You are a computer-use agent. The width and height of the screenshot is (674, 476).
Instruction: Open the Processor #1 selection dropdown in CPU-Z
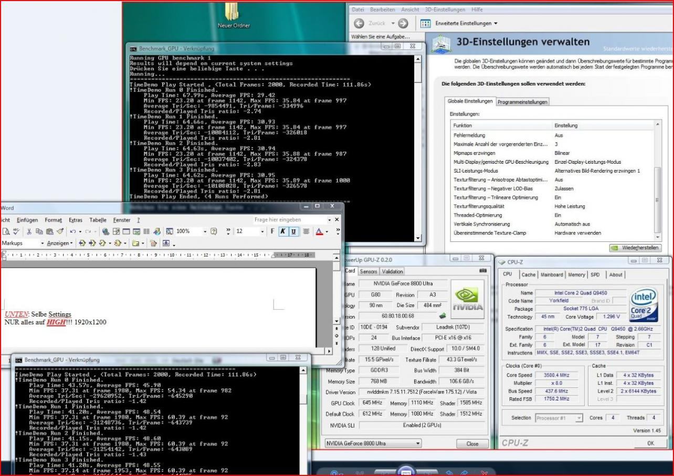pyautogui.click(x=559, y=418)
